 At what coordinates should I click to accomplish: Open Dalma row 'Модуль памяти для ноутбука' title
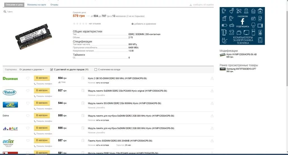[131, 116]
